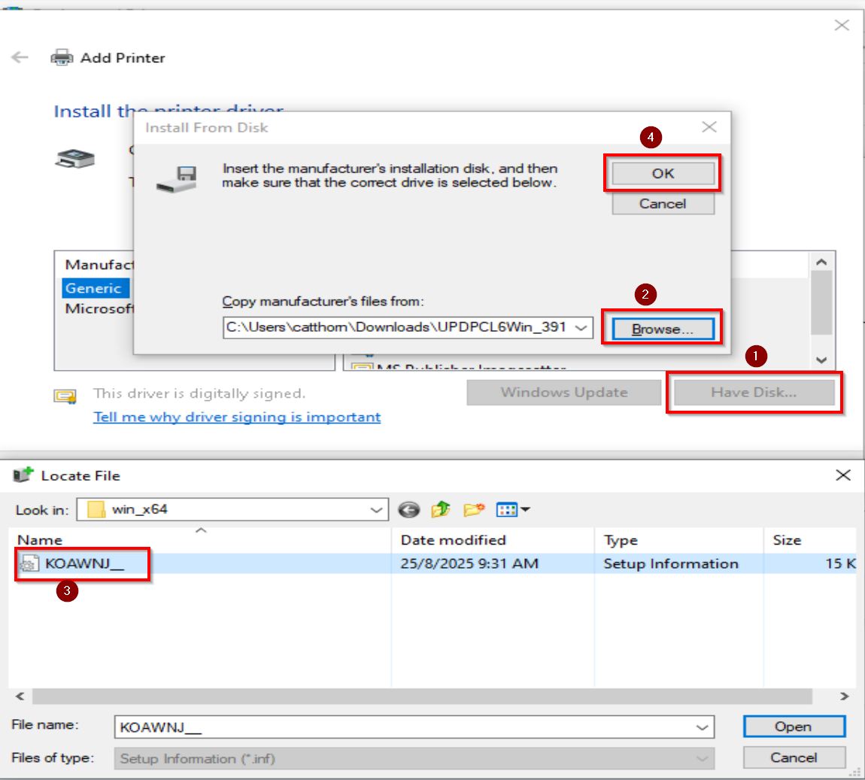Click the Up One Level folder icon
Viewport: 865px width, 780px height.
441,510
